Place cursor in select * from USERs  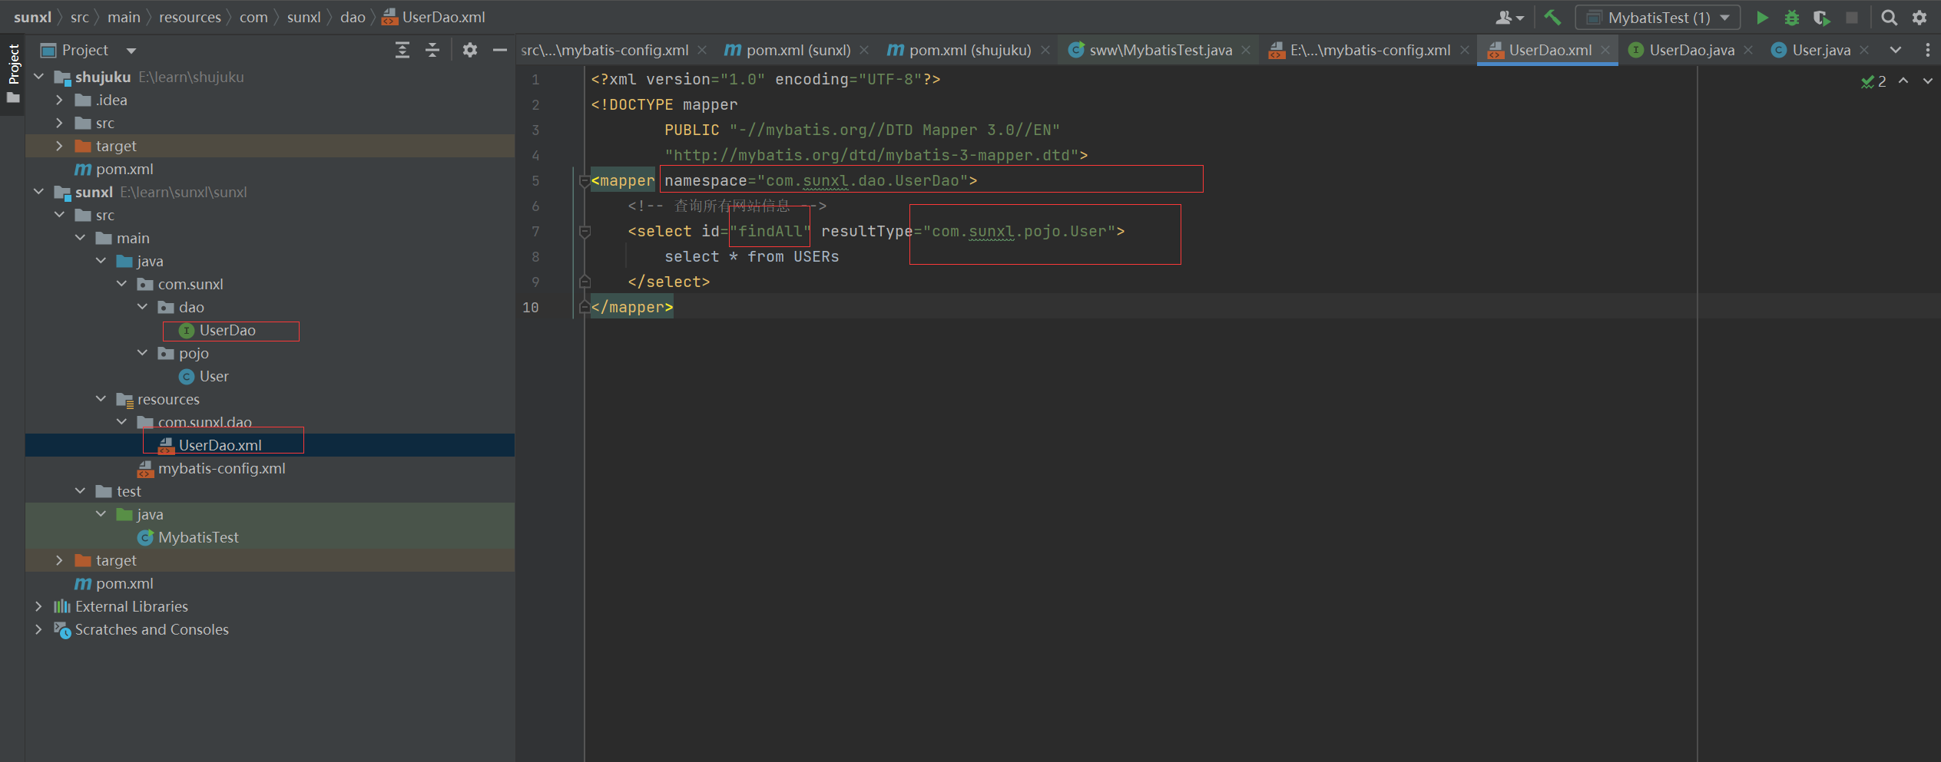(x=751, y=257)
